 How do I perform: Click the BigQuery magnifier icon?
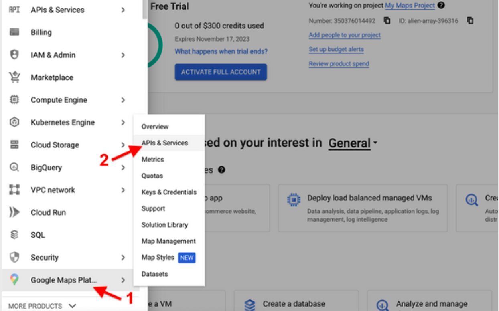(x=14, y=168)
